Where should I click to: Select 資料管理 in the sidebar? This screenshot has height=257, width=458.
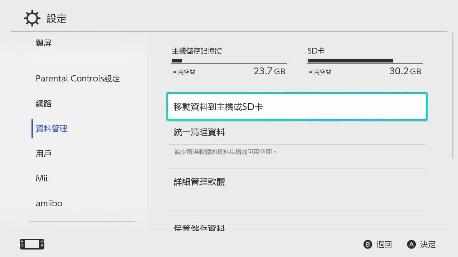51,128
